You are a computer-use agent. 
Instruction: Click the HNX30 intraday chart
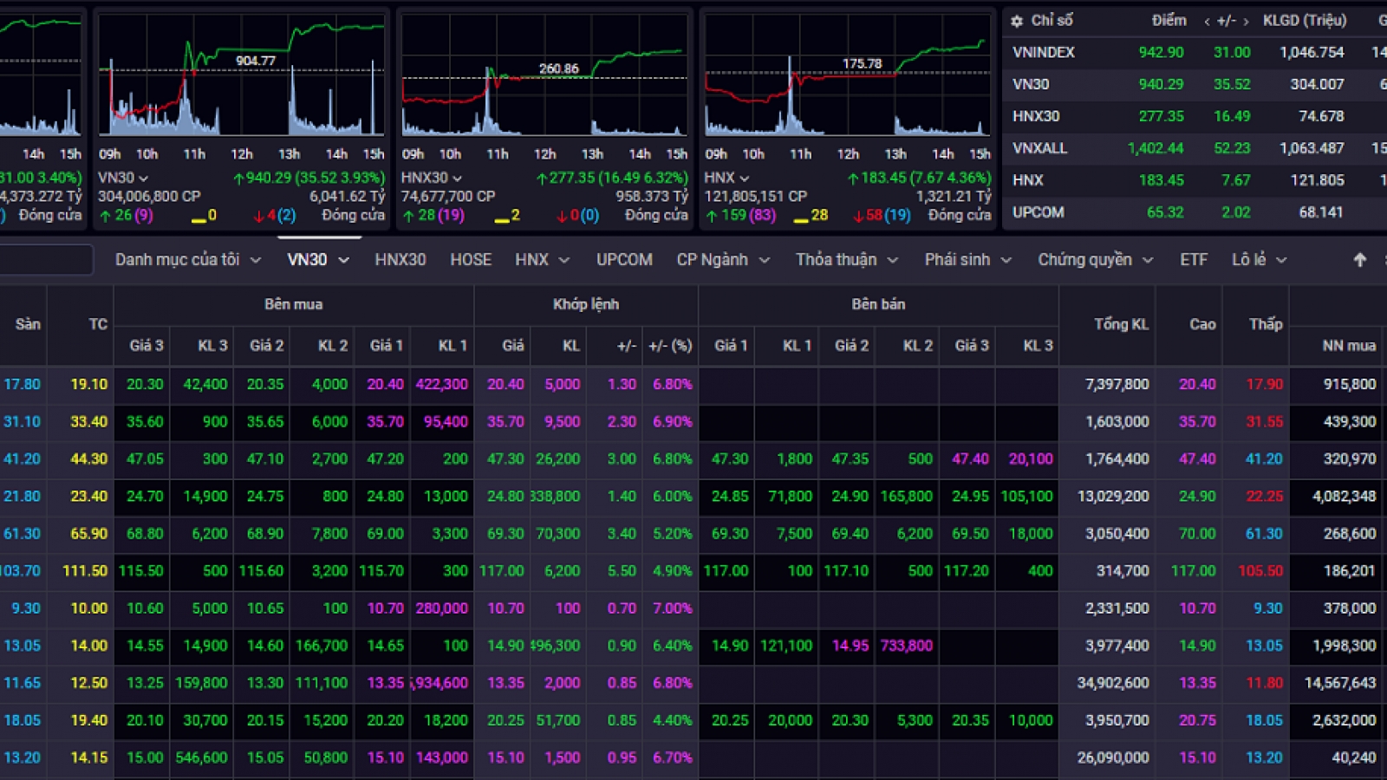click(544, 76)
